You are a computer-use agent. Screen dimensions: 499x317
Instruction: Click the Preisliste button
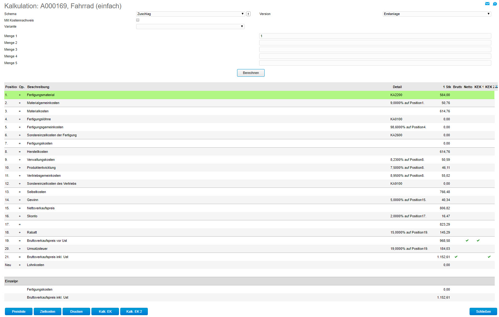click(19, 311)
